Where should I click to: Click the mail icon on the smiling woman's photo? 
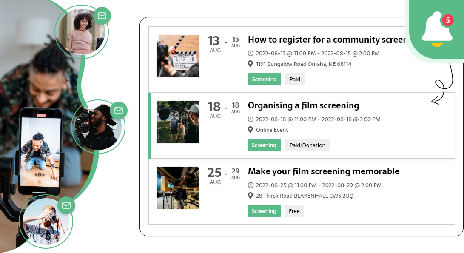click(x=102, y=16)
